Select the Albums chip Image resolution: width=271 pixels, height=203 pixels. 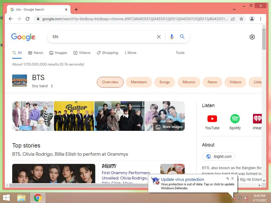(188, 82)
